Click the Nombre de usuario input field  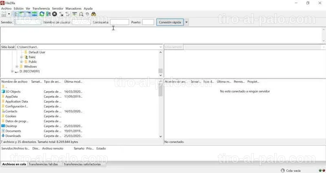tap(81, 22)
